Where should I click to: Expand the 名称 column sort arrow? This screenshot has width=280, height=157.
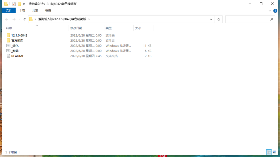pyautogui.click(x=36, y=25)
